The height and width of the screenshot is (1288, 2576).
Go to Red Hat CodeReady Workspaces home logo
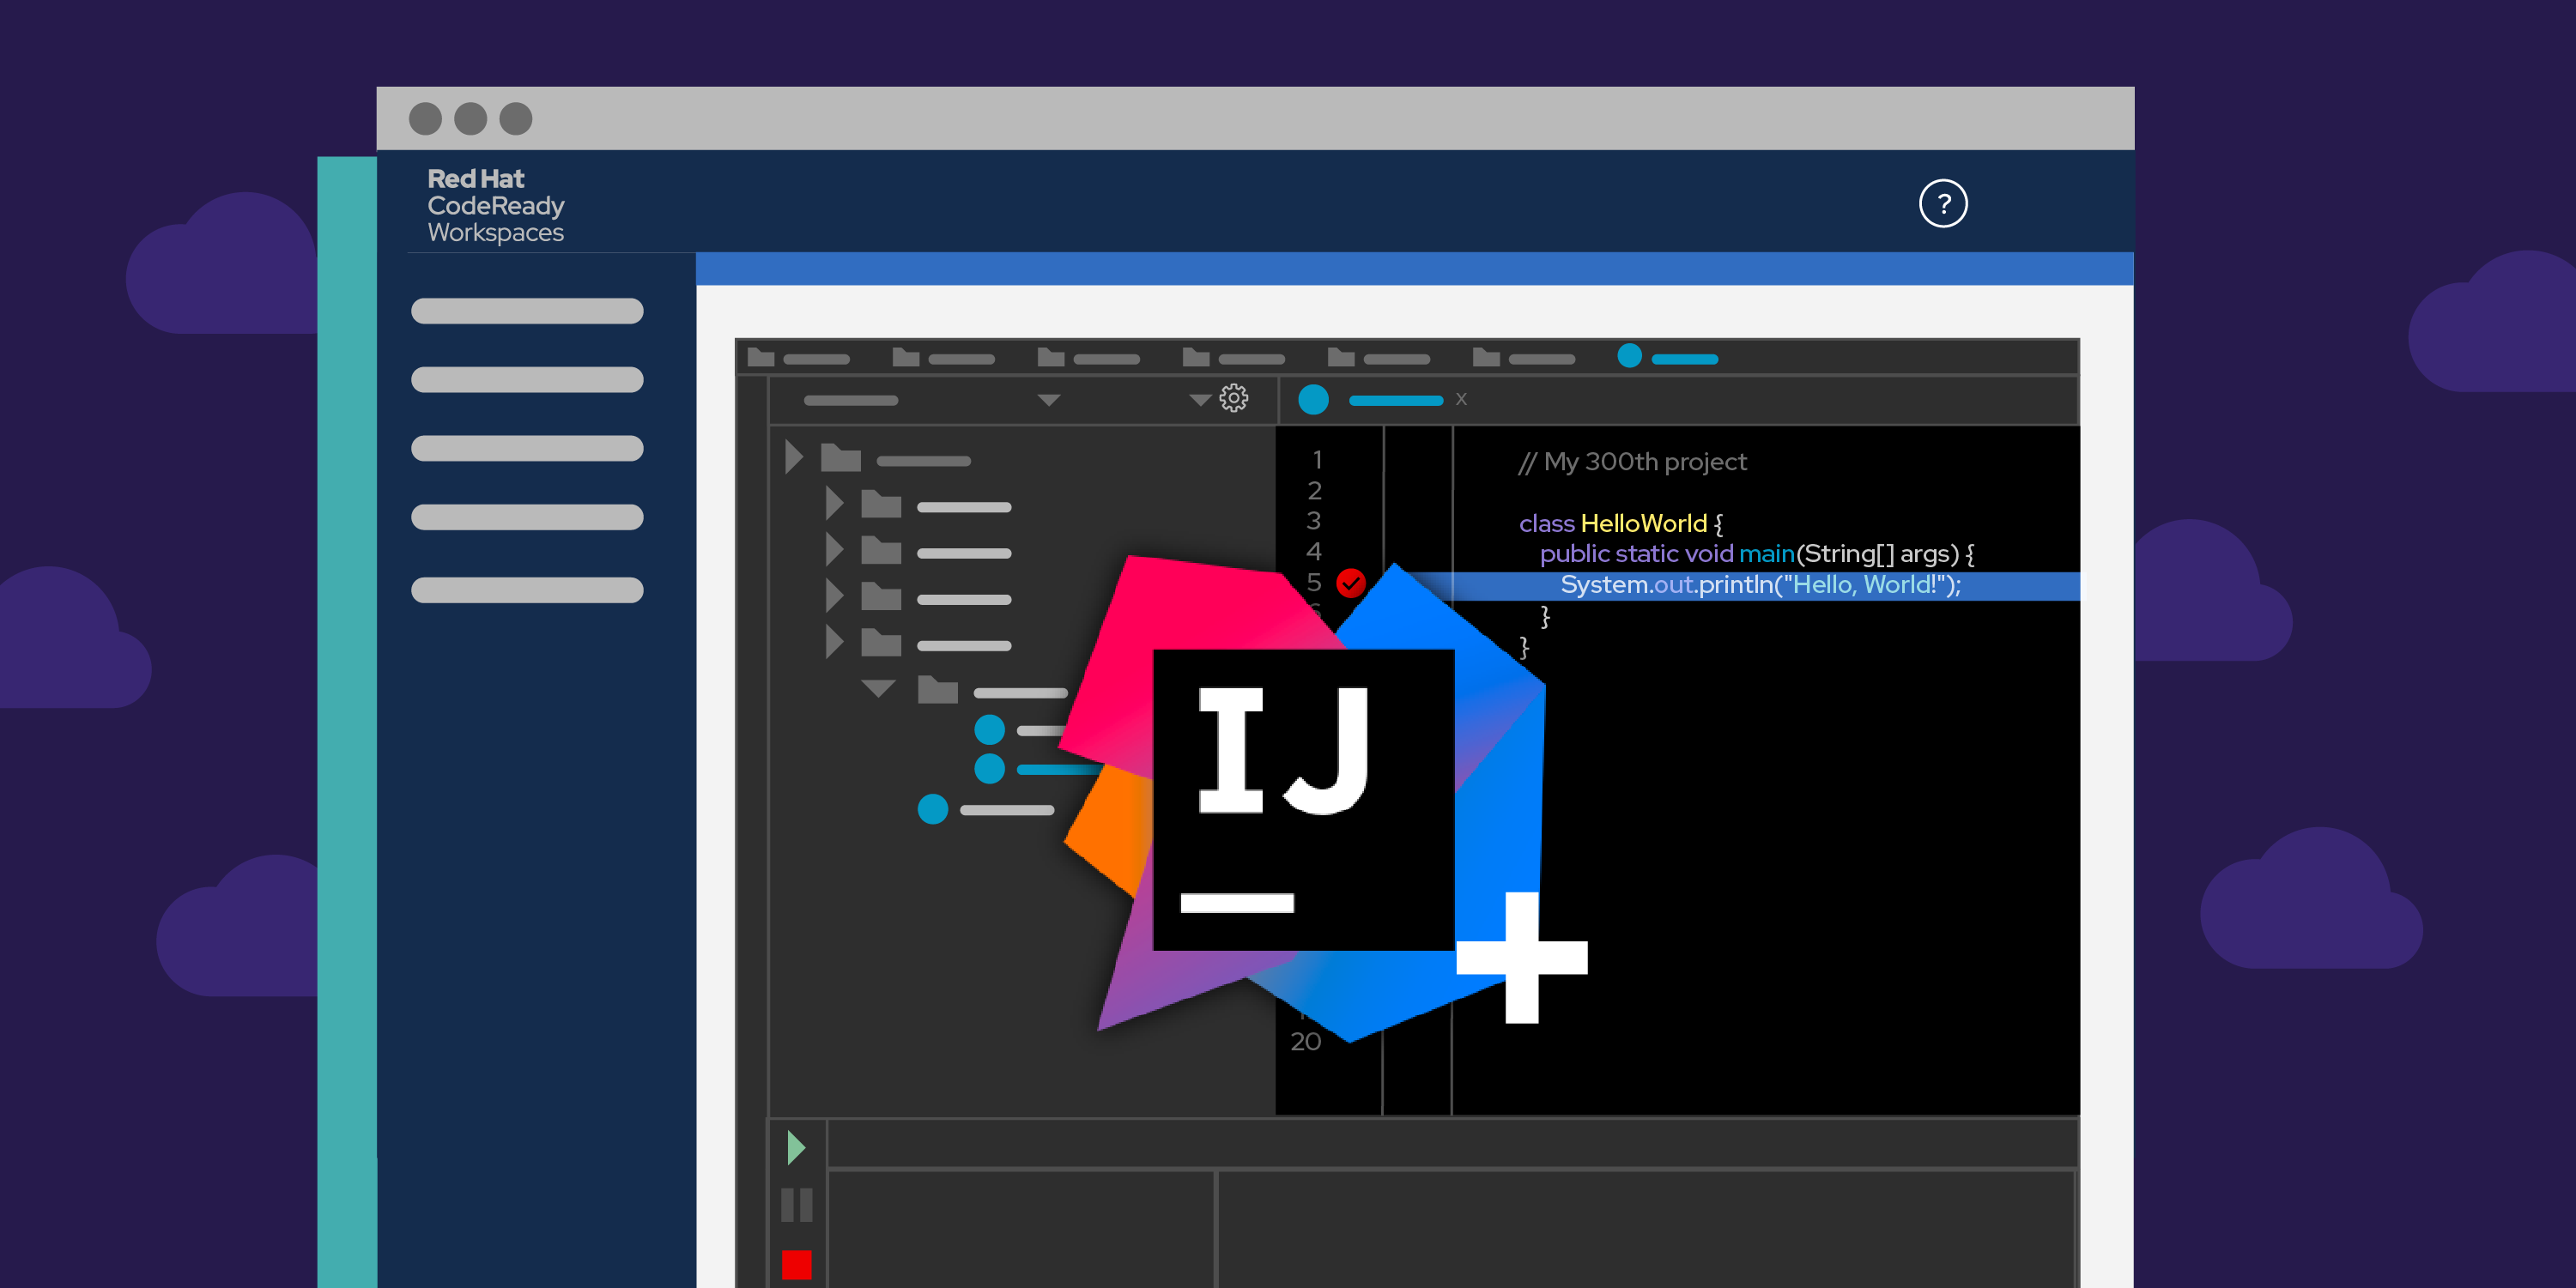(x=496, y=205)
